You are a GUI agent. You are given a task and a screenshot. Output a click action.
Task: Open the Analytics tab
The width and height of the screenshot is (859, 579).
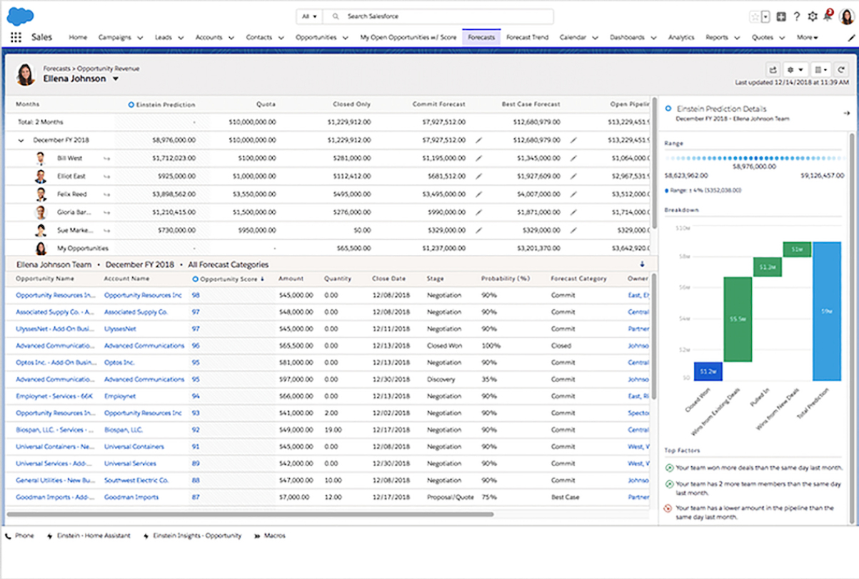[680, 37]
